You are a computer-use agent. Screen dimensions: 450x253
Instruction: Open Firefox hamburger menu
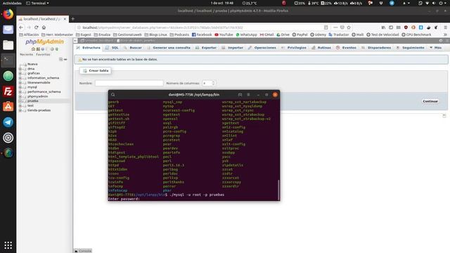pyautogui.click(x=445, y=27)
